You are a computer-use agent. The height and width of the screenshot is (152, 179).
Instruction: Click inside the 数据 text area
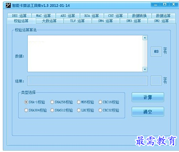(85, 54)
